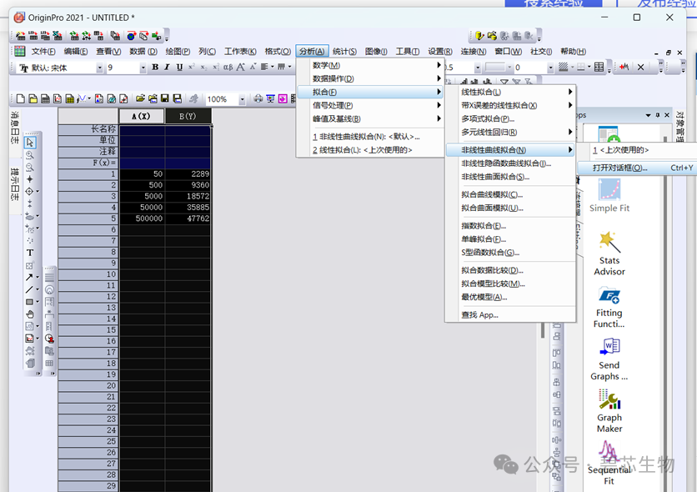Viewport: 697px width, 492px height.
Task: Open Send Graphs app
Action: [609, 359]
